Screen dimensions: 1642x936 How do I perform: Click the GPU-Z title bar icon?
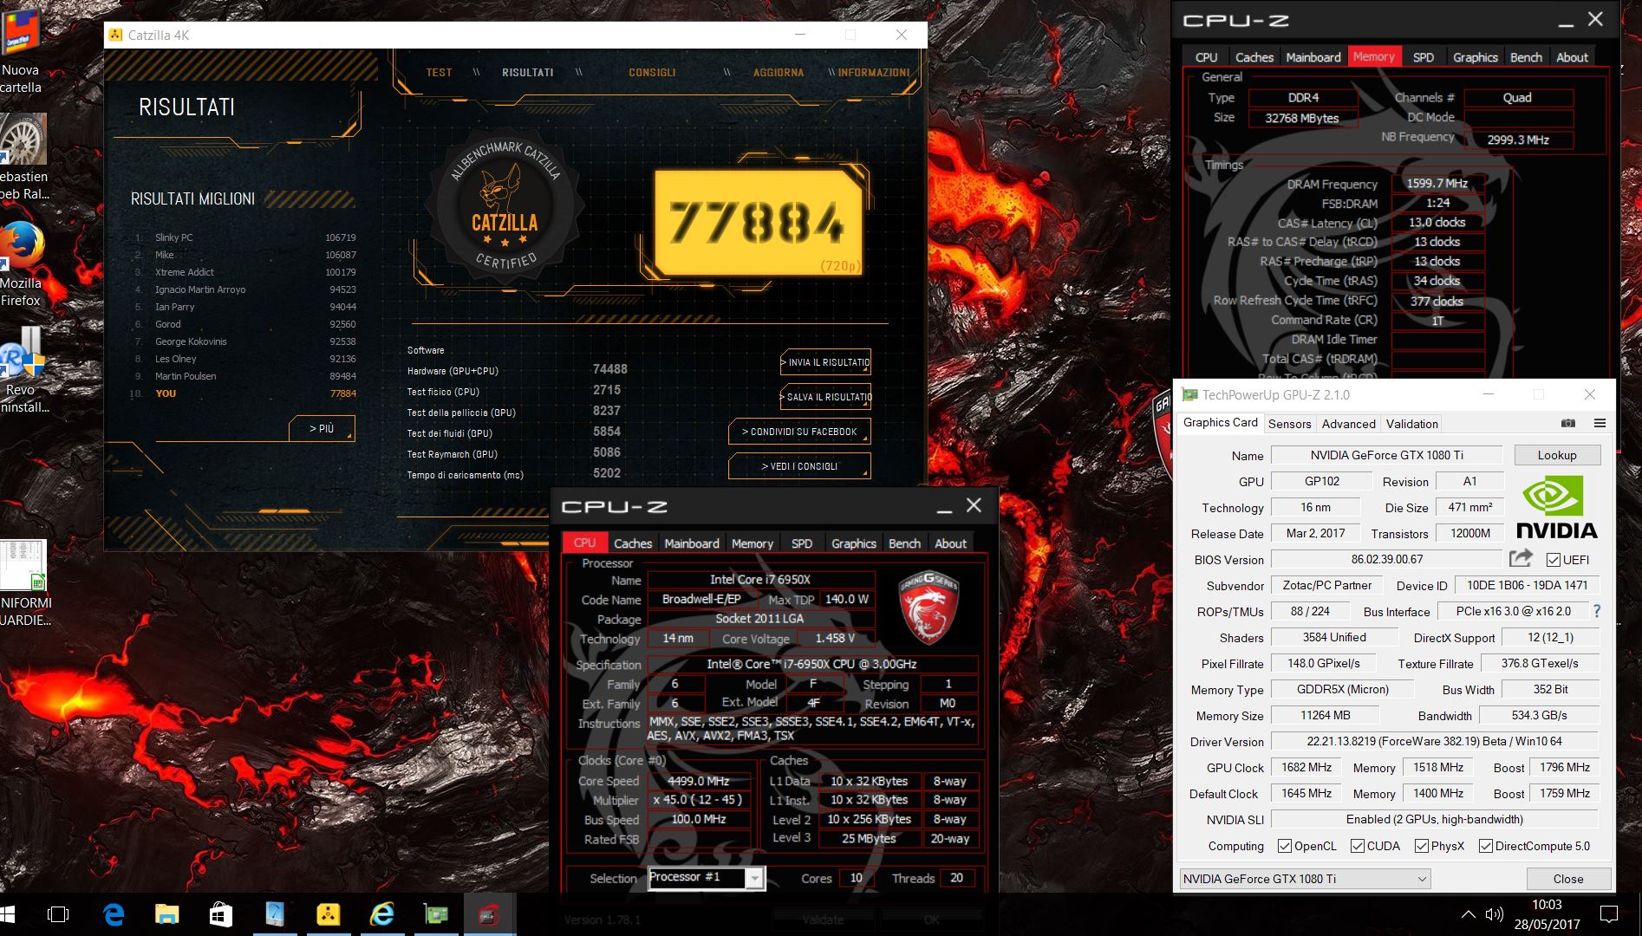(1189, 394)
